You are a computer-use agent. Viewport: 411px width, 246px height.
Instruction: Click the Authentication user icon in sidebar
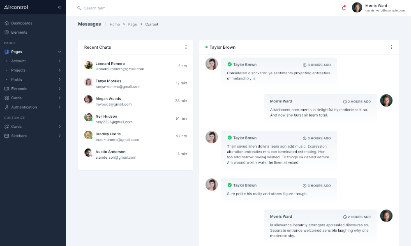7,107
